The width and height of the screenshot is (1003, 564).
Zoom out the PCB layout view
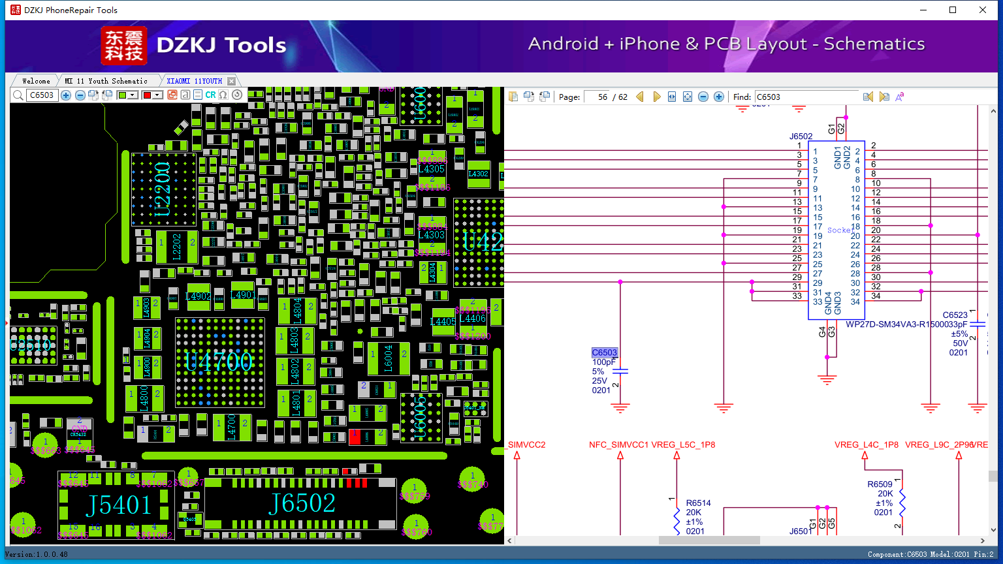coord(80,95)
